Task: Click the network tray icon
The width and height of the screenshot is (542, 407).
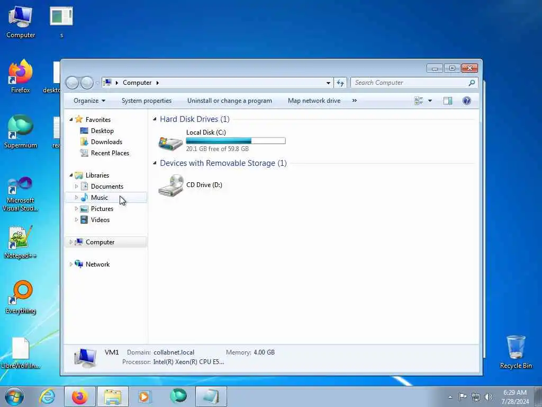Action: click(476, 397)
